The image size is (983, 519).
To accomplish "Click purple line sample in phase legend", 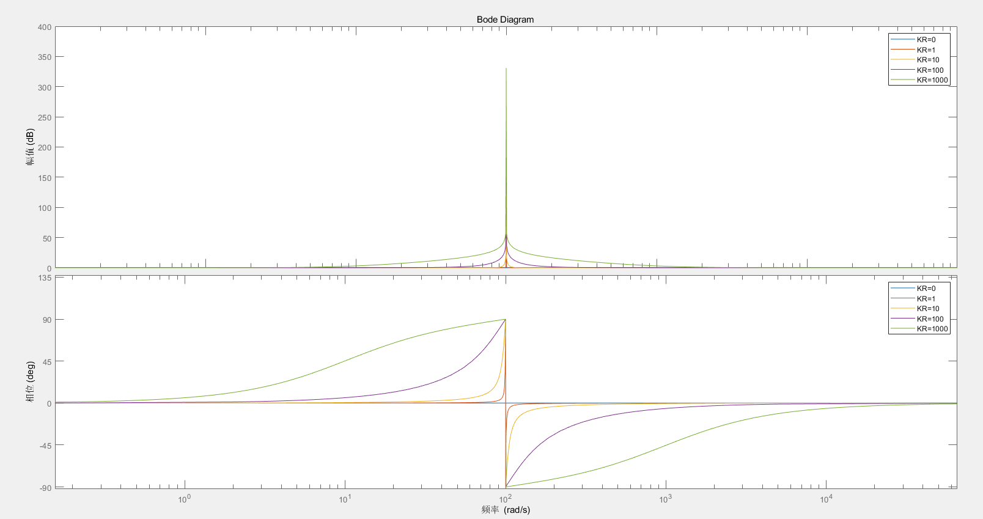I will 902,319.
